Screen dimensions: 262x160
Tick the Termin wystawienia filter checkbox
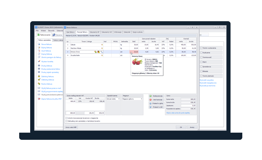tap(201, 48)
